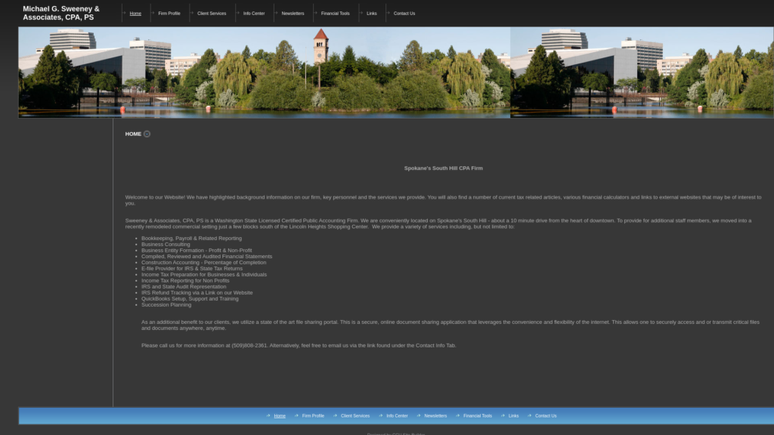The width and height of the screenshot is (774, 435).
Task: Open Financial Tools from the footer links
Action: pyautogui.click(x=478, y=415)
